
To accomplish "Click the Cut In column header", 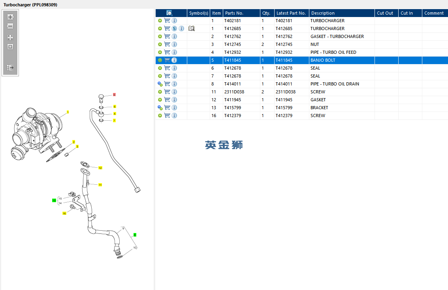I will pos(410,13).
